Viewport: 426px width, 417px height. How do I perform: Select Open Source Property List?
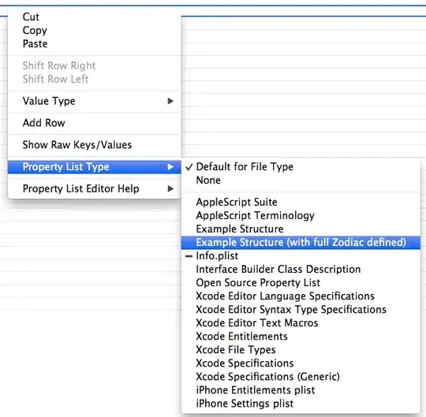click(301, 283)
